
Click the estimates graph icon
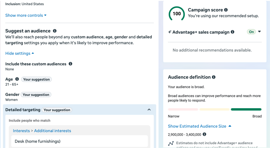[171, 144]
